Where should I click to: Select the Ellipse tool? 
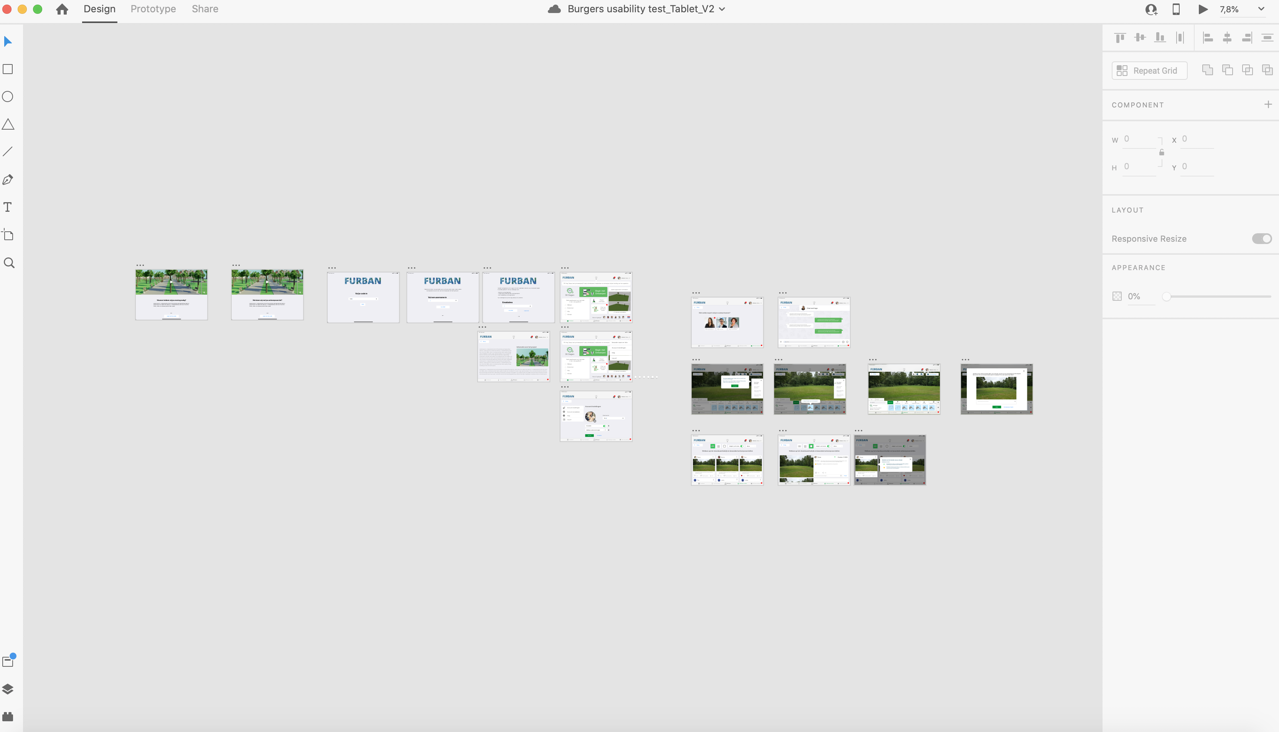pyautogui.click(x=8, y=97)
